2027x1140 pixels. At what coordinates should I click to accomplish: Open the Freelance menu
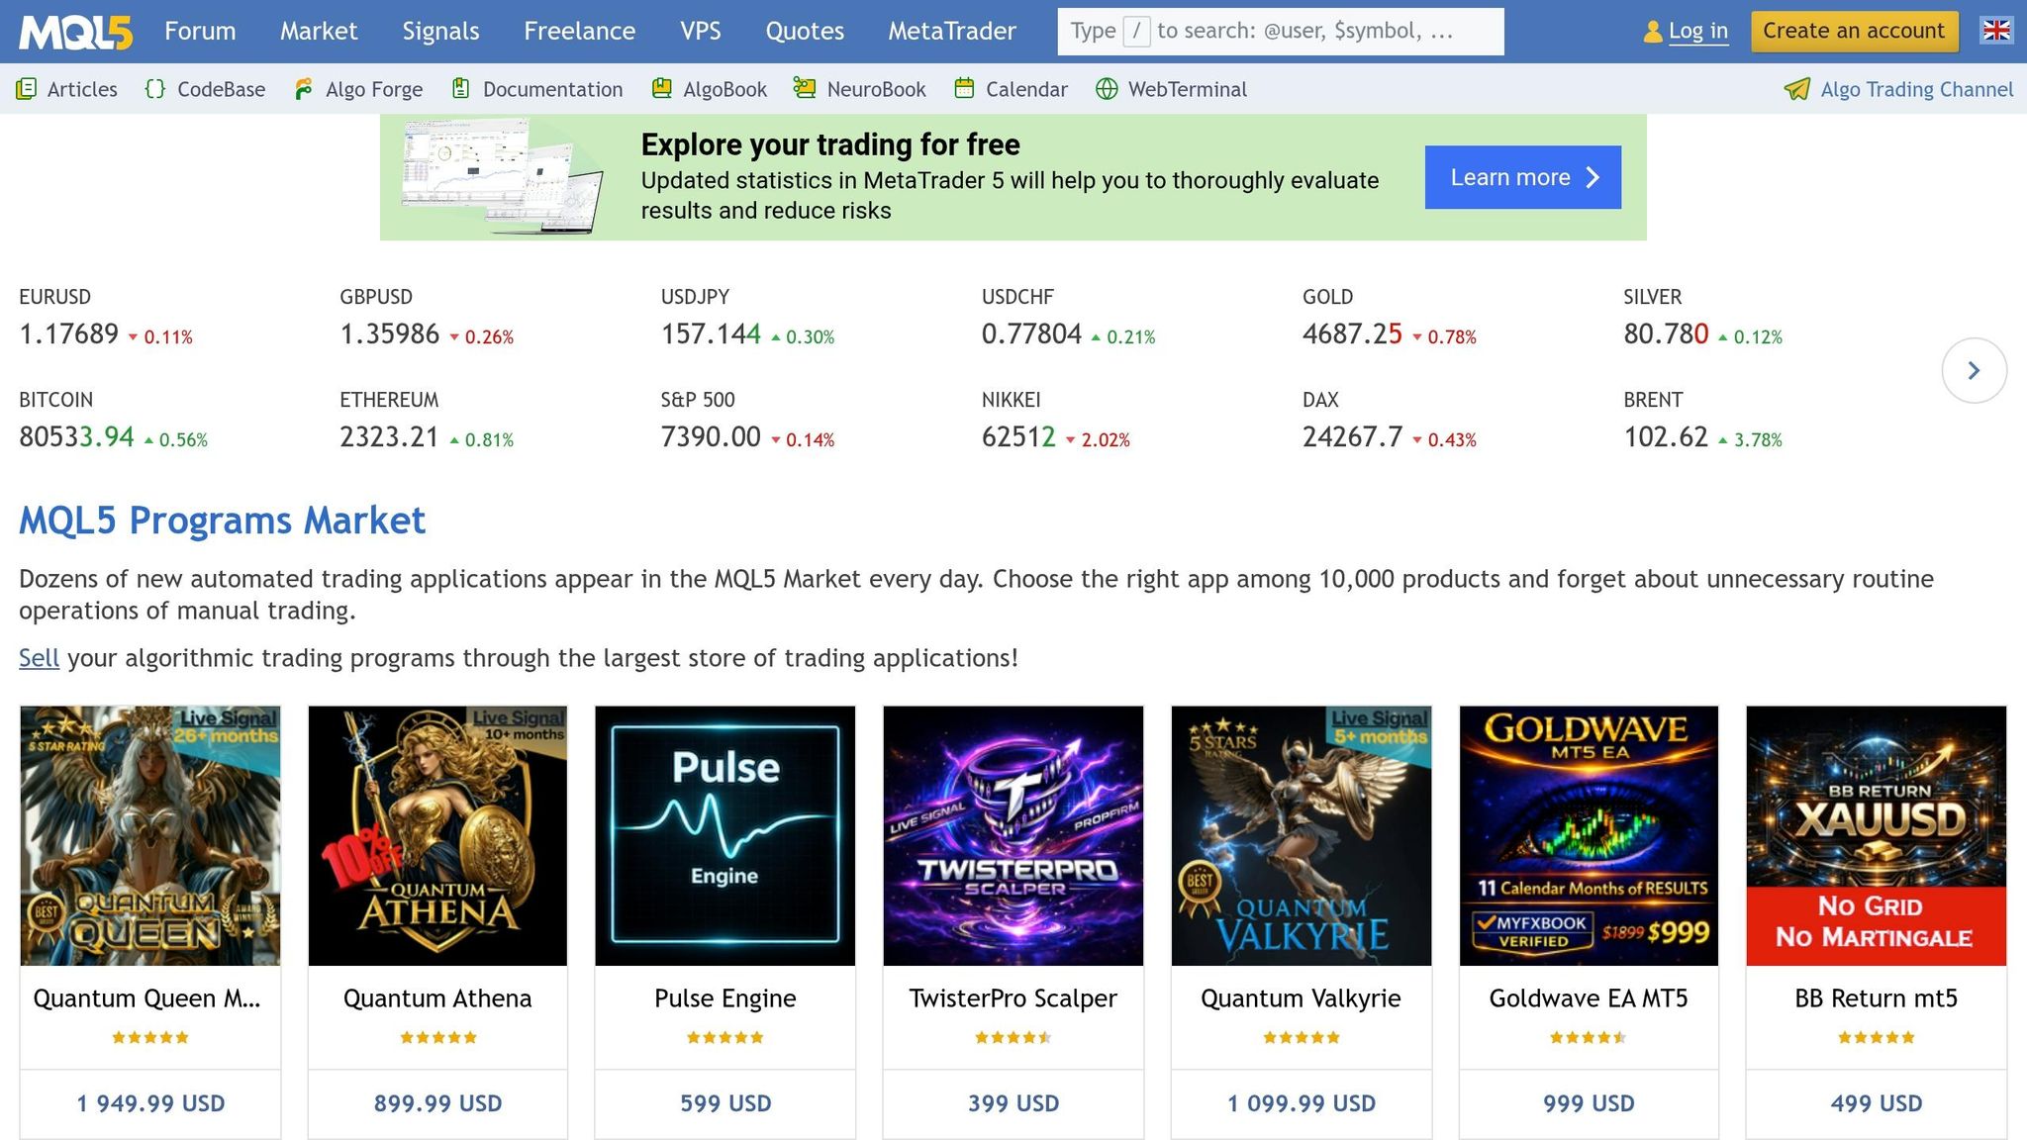coord(580,32)
